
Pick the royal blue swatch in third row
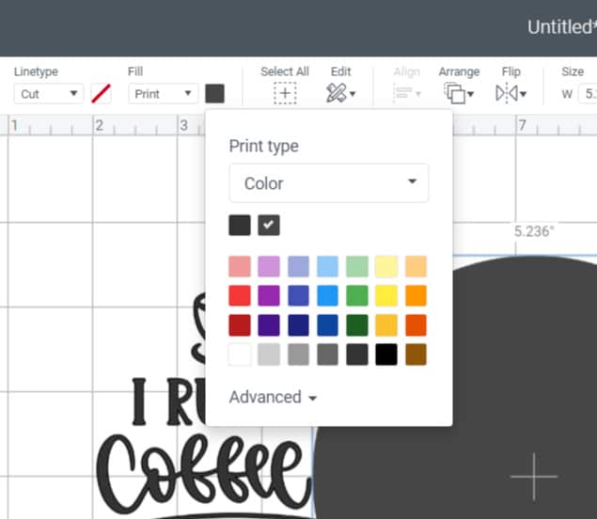[x=327, y=325]
